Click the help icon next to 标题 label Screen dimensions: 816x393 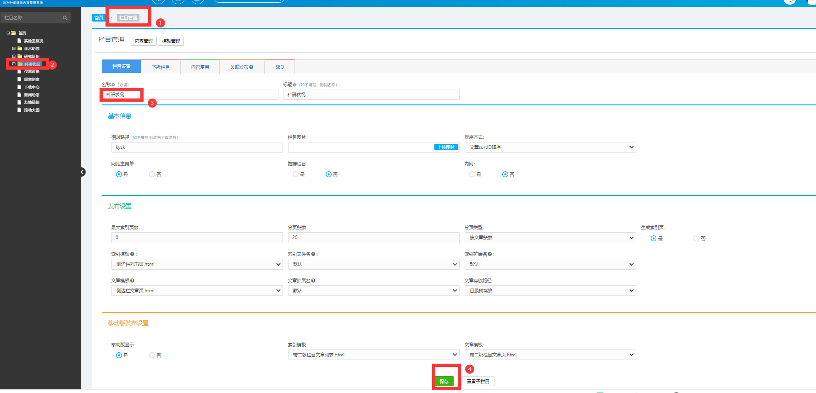click(x=294, y=85)
